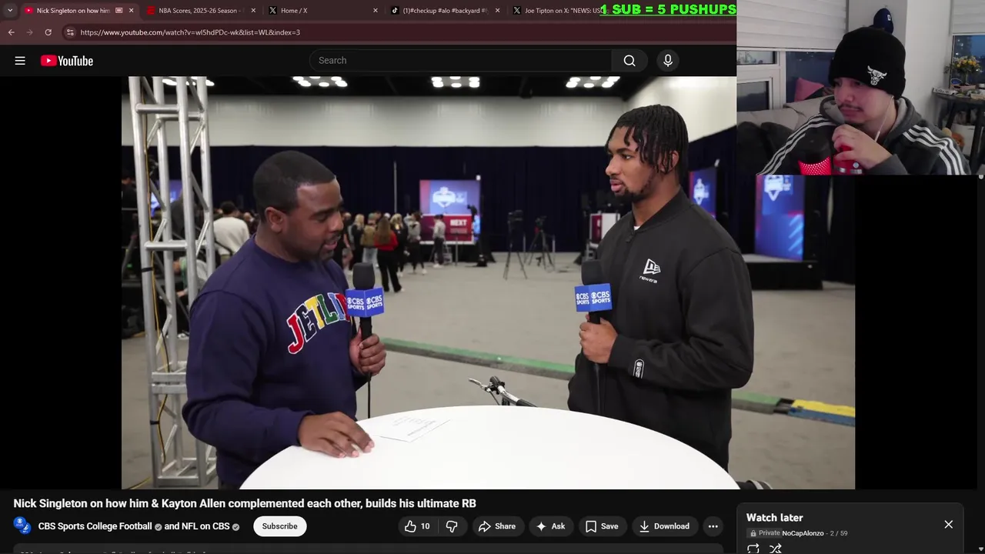985x554 pixels.
Task: Open the YouTube hamburger guide menu
Action: click(20, 61)
